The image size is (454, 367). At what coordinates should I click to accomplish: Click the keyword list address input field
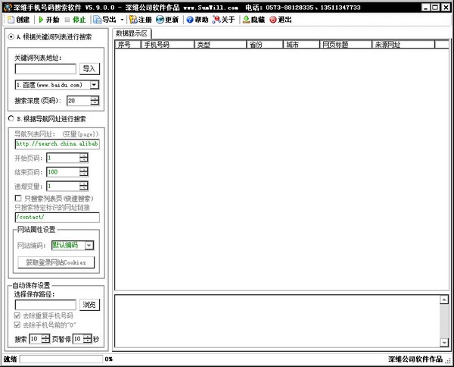45,69
